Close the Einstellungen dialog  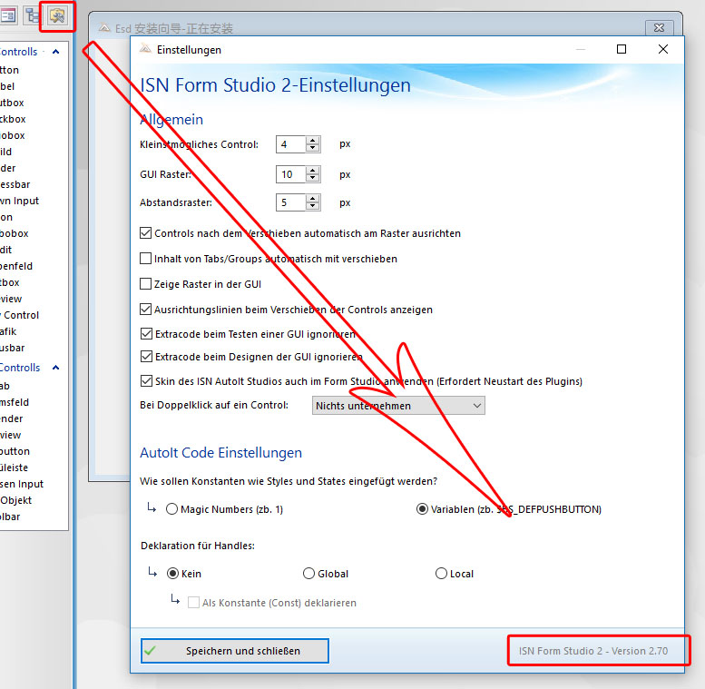click(x=662, y=49)
